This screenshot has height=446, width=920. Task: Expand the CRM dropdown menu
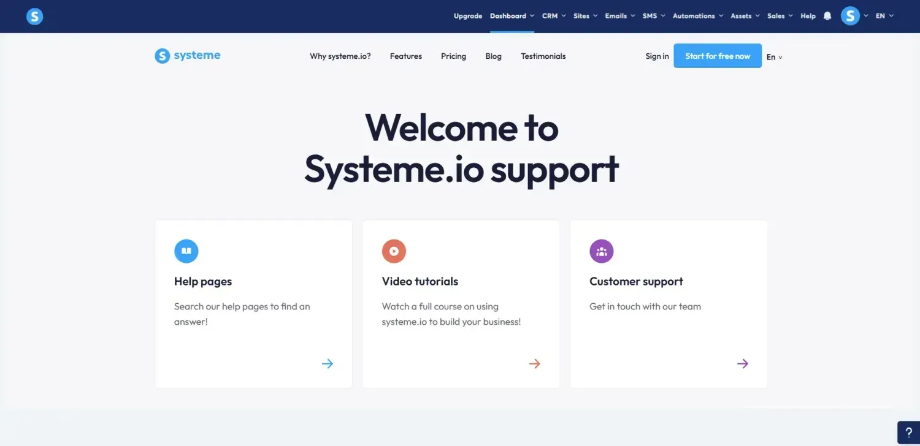[554, 16]
